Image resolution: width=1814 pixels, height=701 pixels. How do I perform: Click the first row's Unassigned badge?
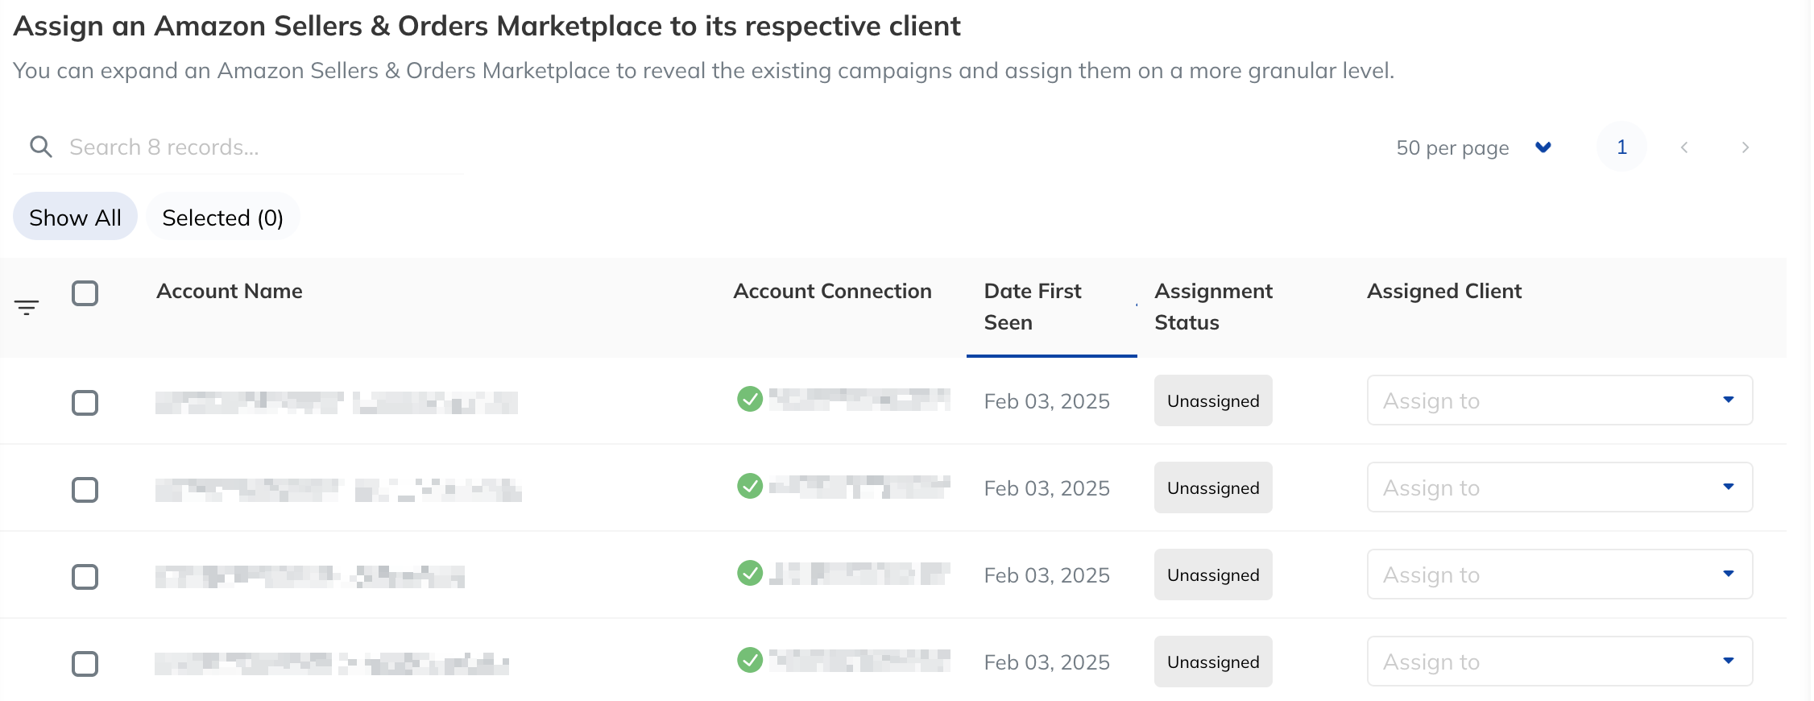point(1213,400)
